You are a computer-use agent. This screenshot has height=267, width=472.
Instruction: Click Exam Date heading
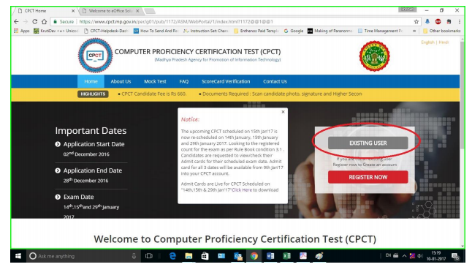pos(79,197)
